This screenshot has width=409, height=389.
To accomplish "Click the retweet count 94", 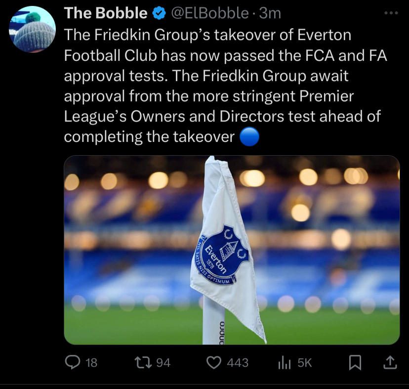I will (x=163, y=363).
